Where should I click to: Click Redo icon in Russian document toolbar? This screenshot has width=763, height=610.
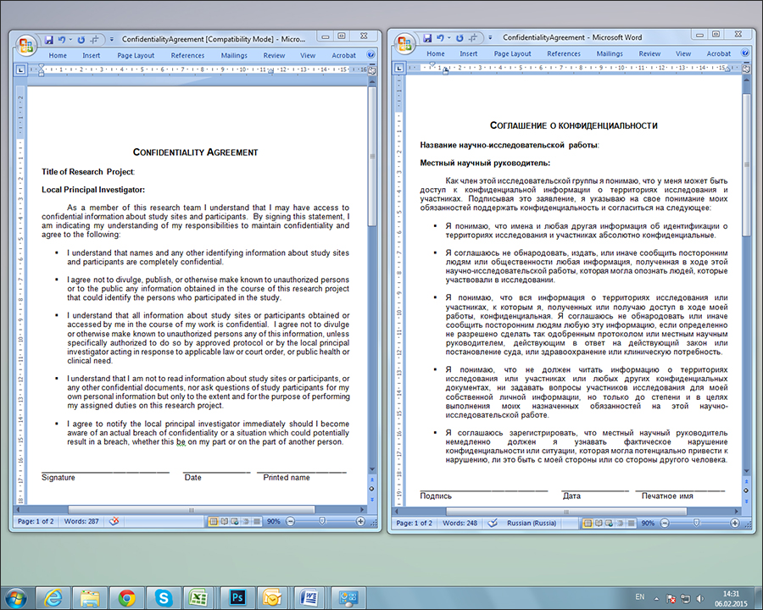tap(459, 38)
